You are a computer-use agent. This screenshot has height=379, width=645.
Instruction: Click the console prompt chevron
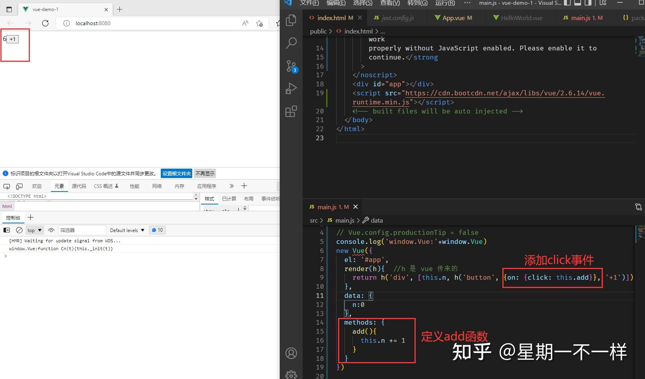[x=5, y=256]
